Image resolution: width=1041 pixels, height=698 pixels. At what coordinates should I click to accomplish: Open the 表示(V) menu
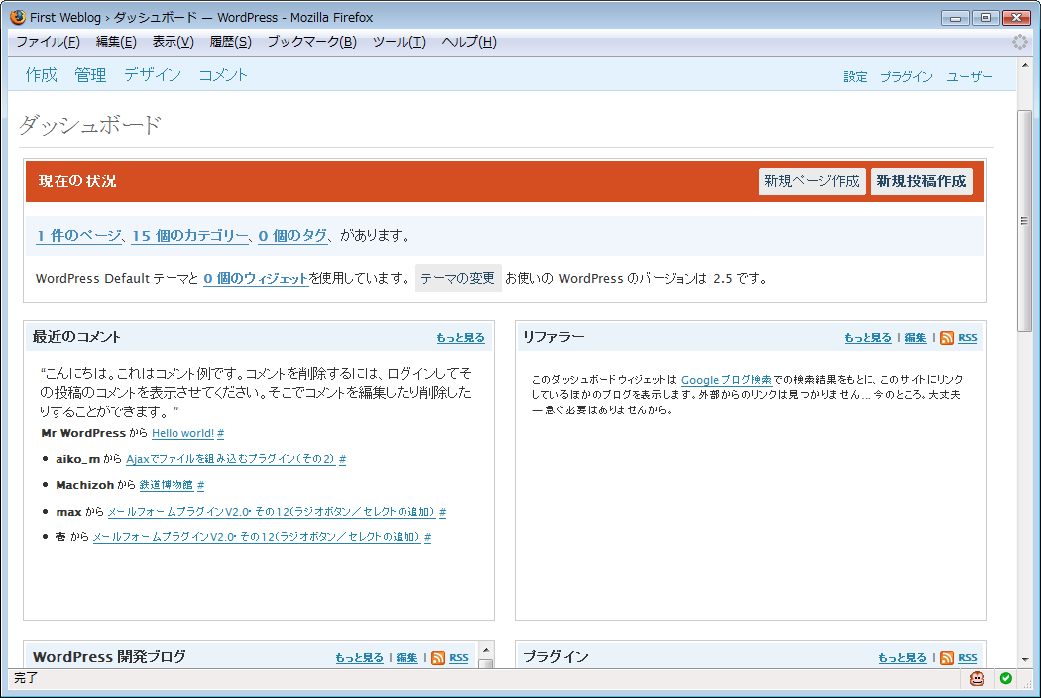click(x=173, y=42)
